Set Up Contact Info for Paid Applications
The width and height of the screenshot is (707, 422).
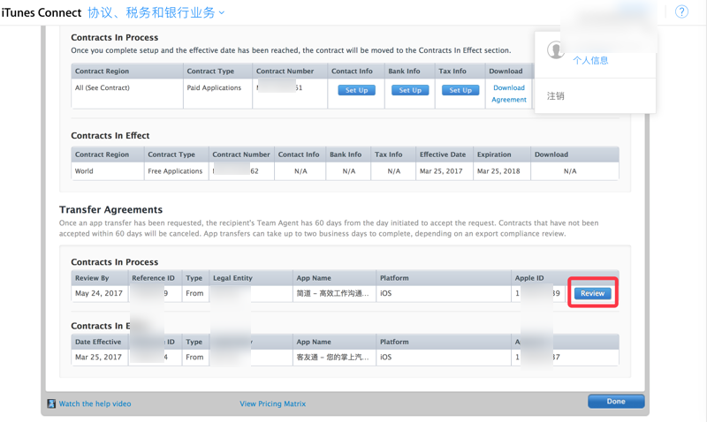(356, 90)
